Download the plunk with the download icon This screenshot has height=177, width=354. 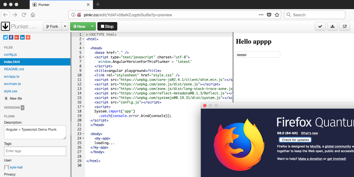(332, 26)
